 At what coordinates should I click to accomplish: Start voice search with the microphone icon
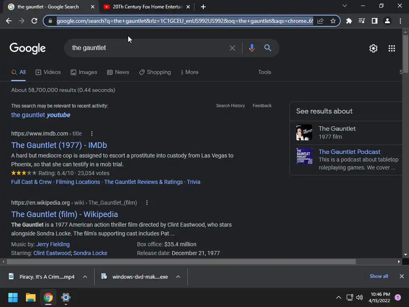pyautogui.click(x=252, y=48)
